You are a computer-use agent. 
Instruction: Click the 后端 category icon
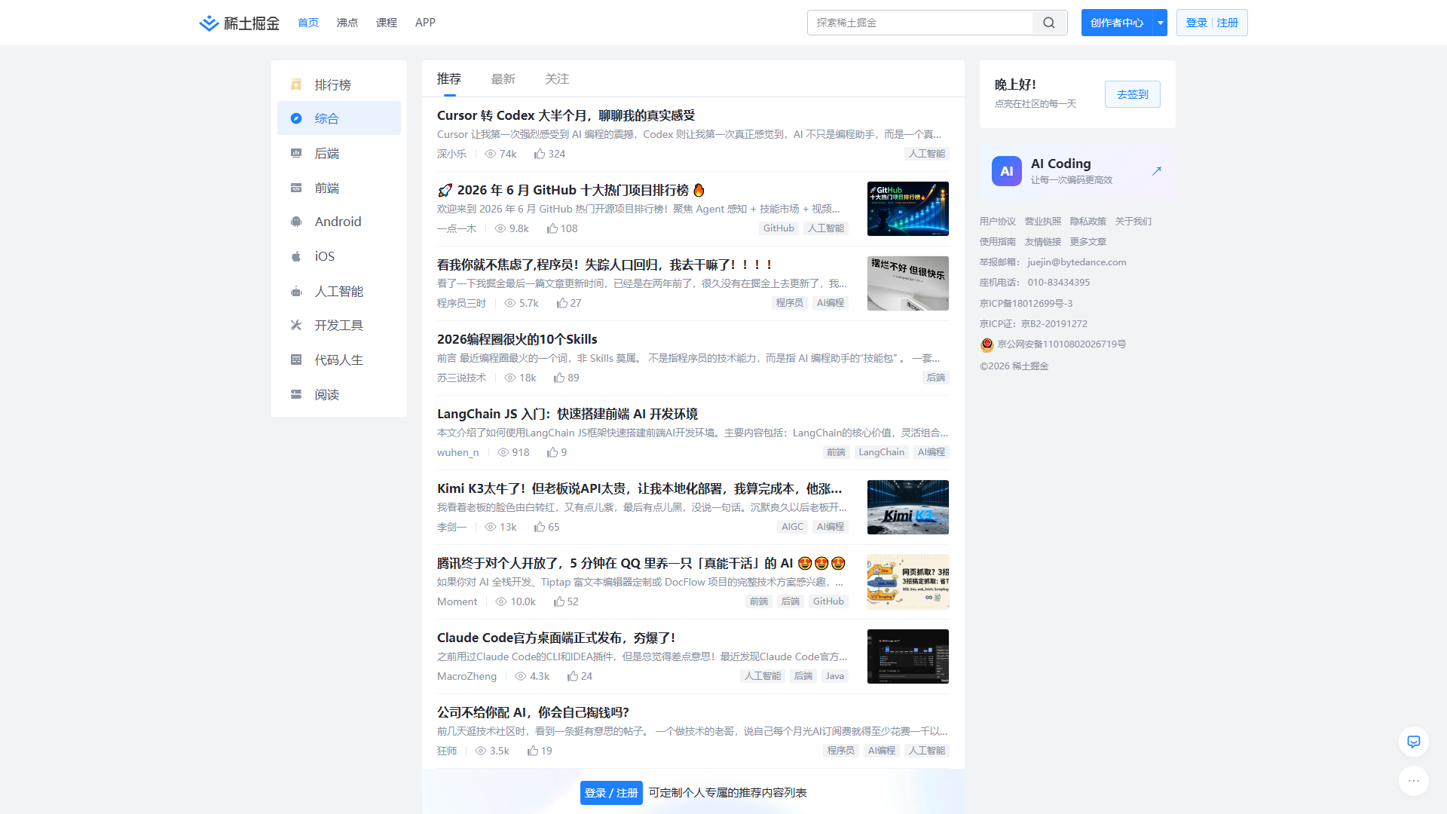point(296,153)
